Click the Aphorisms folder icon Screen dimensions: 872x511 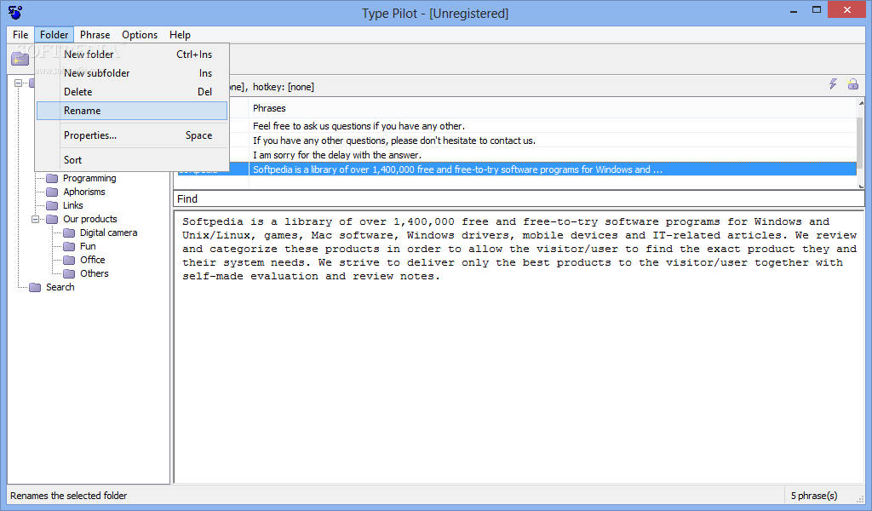coord(52,192)
